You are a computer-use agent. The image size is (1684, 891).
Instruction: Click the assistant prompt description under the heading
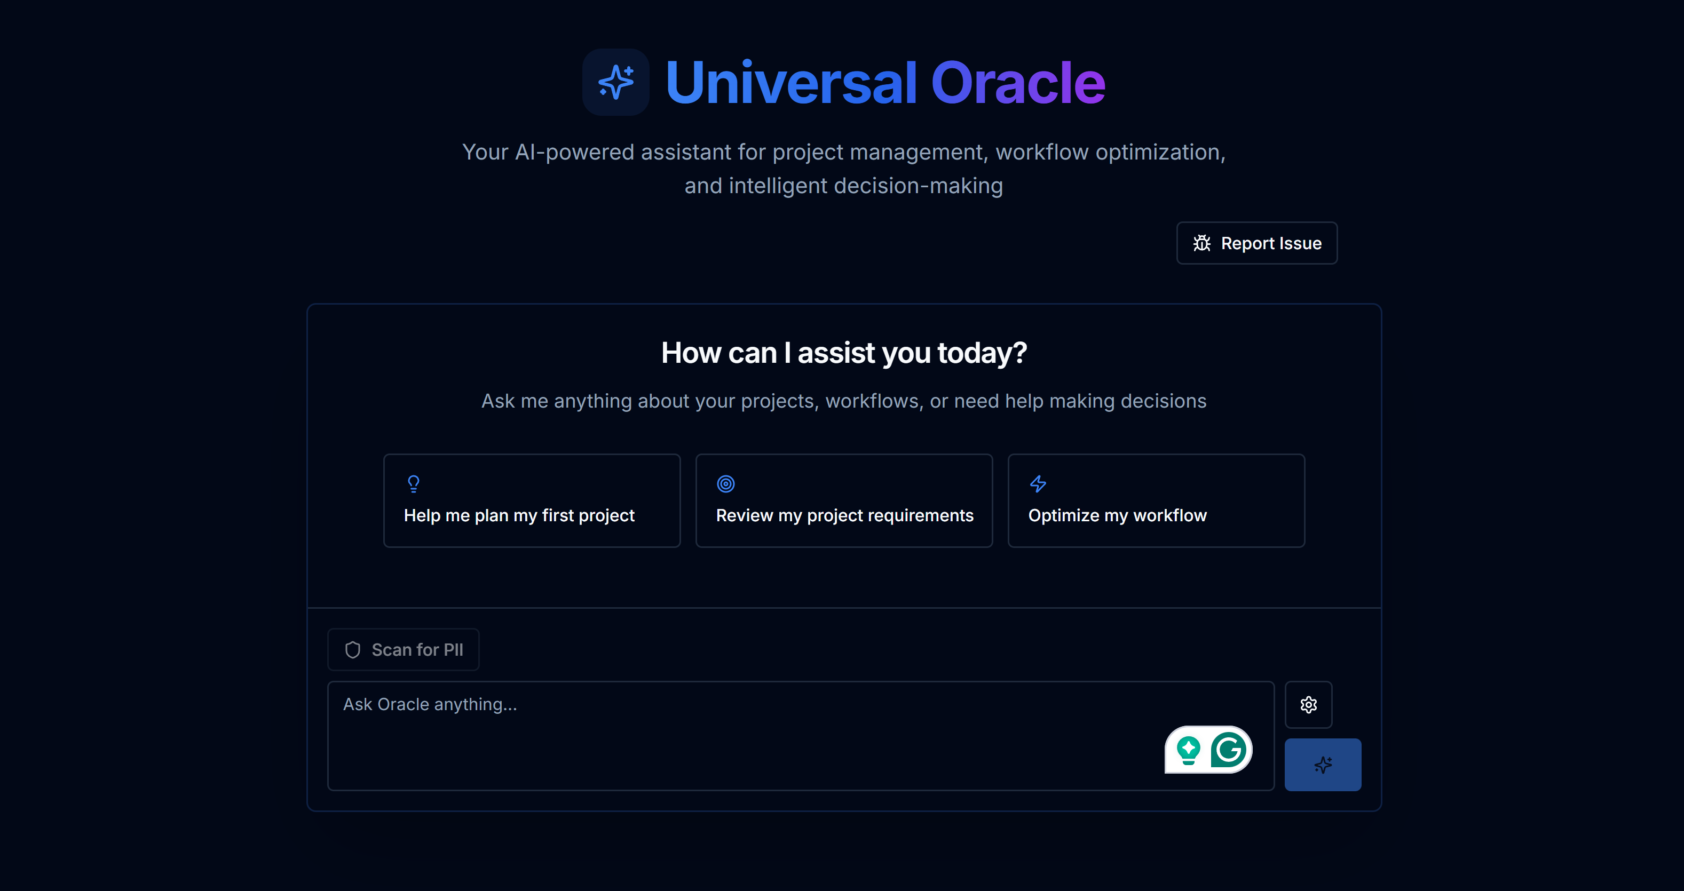[844, 401]
